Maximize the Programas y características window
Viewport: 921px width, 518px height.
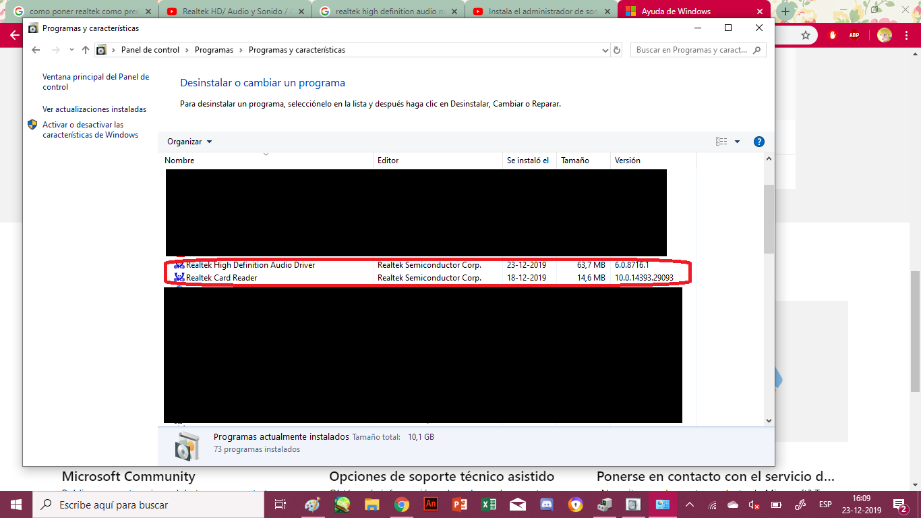[728, 28]
